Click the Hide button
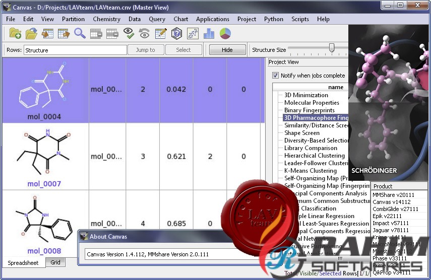Screen dimensions: 431x280 point(227,50)
